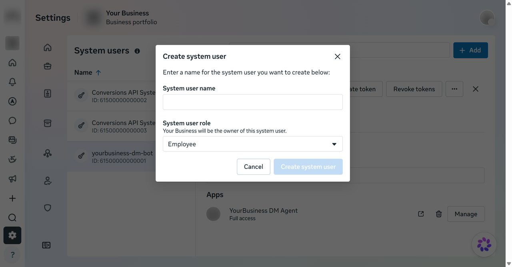This screenshot has width=512, height=267.
Task: Click Cancel in the dialog
Action: pos(254,167)
